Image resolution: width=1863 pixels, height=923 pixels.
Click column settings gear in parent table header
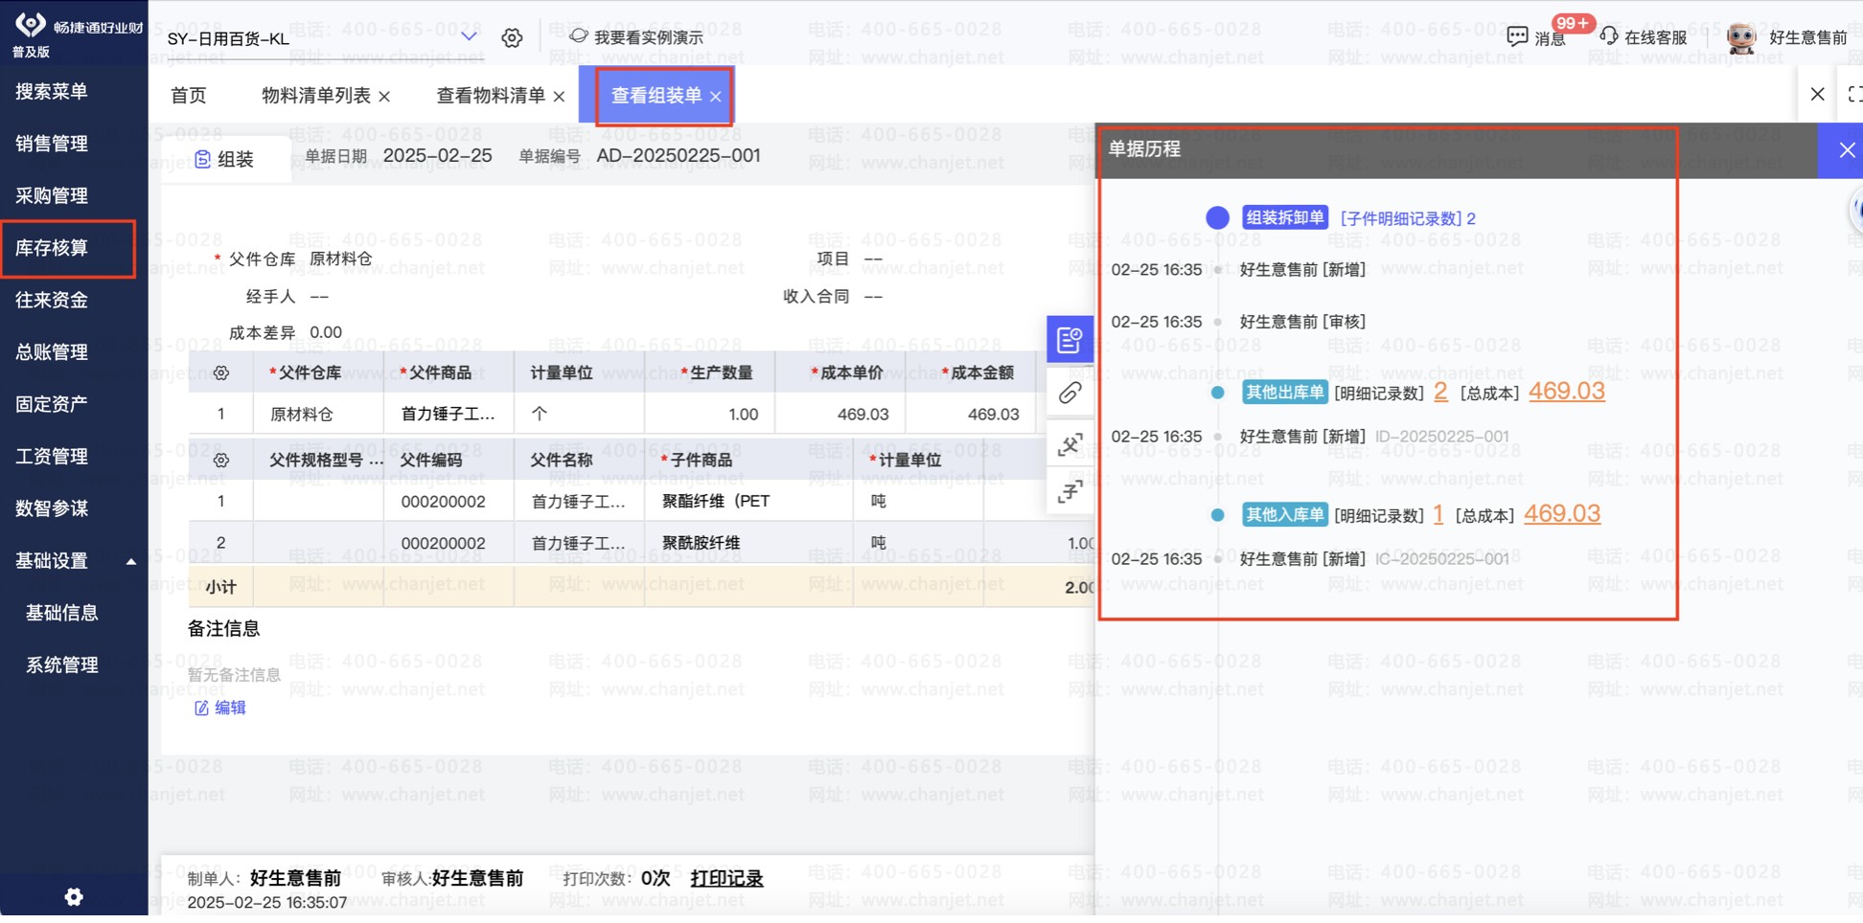click(221, 372)
